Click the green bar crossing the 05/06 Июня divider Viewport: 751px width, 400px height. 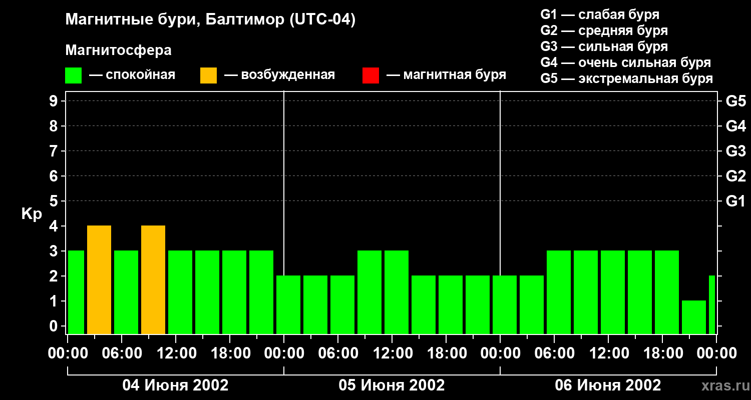coord(505,305)
